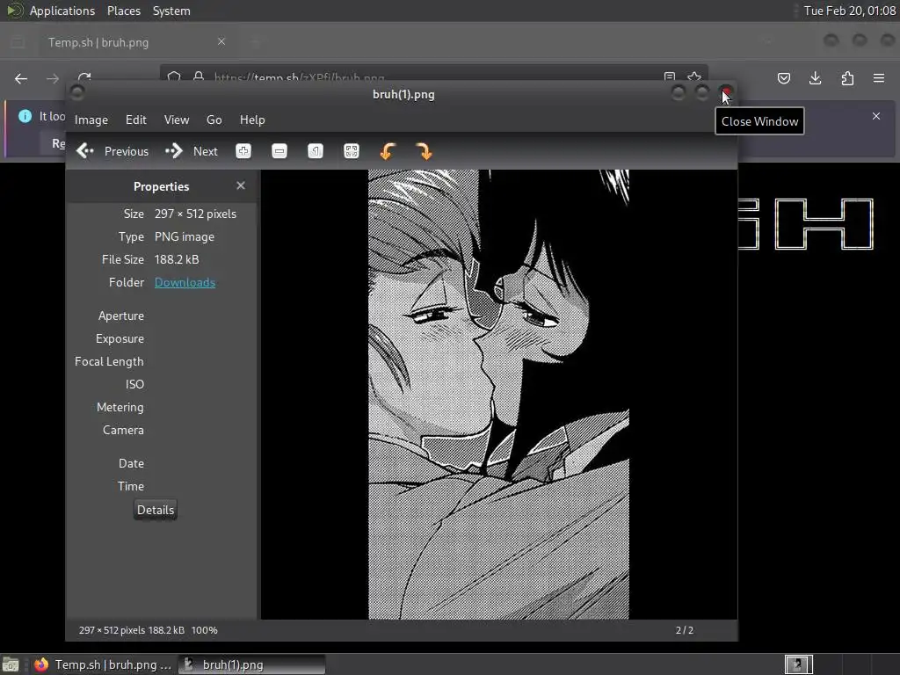Open the Places menu in top panel

(123, 11)
